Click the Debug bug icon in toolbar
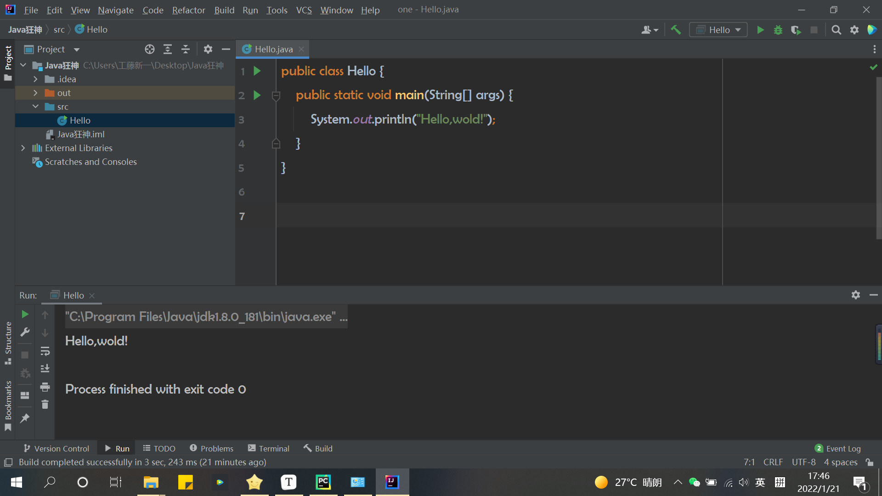This screenshot has height=496, width=882. click(778, 30)
